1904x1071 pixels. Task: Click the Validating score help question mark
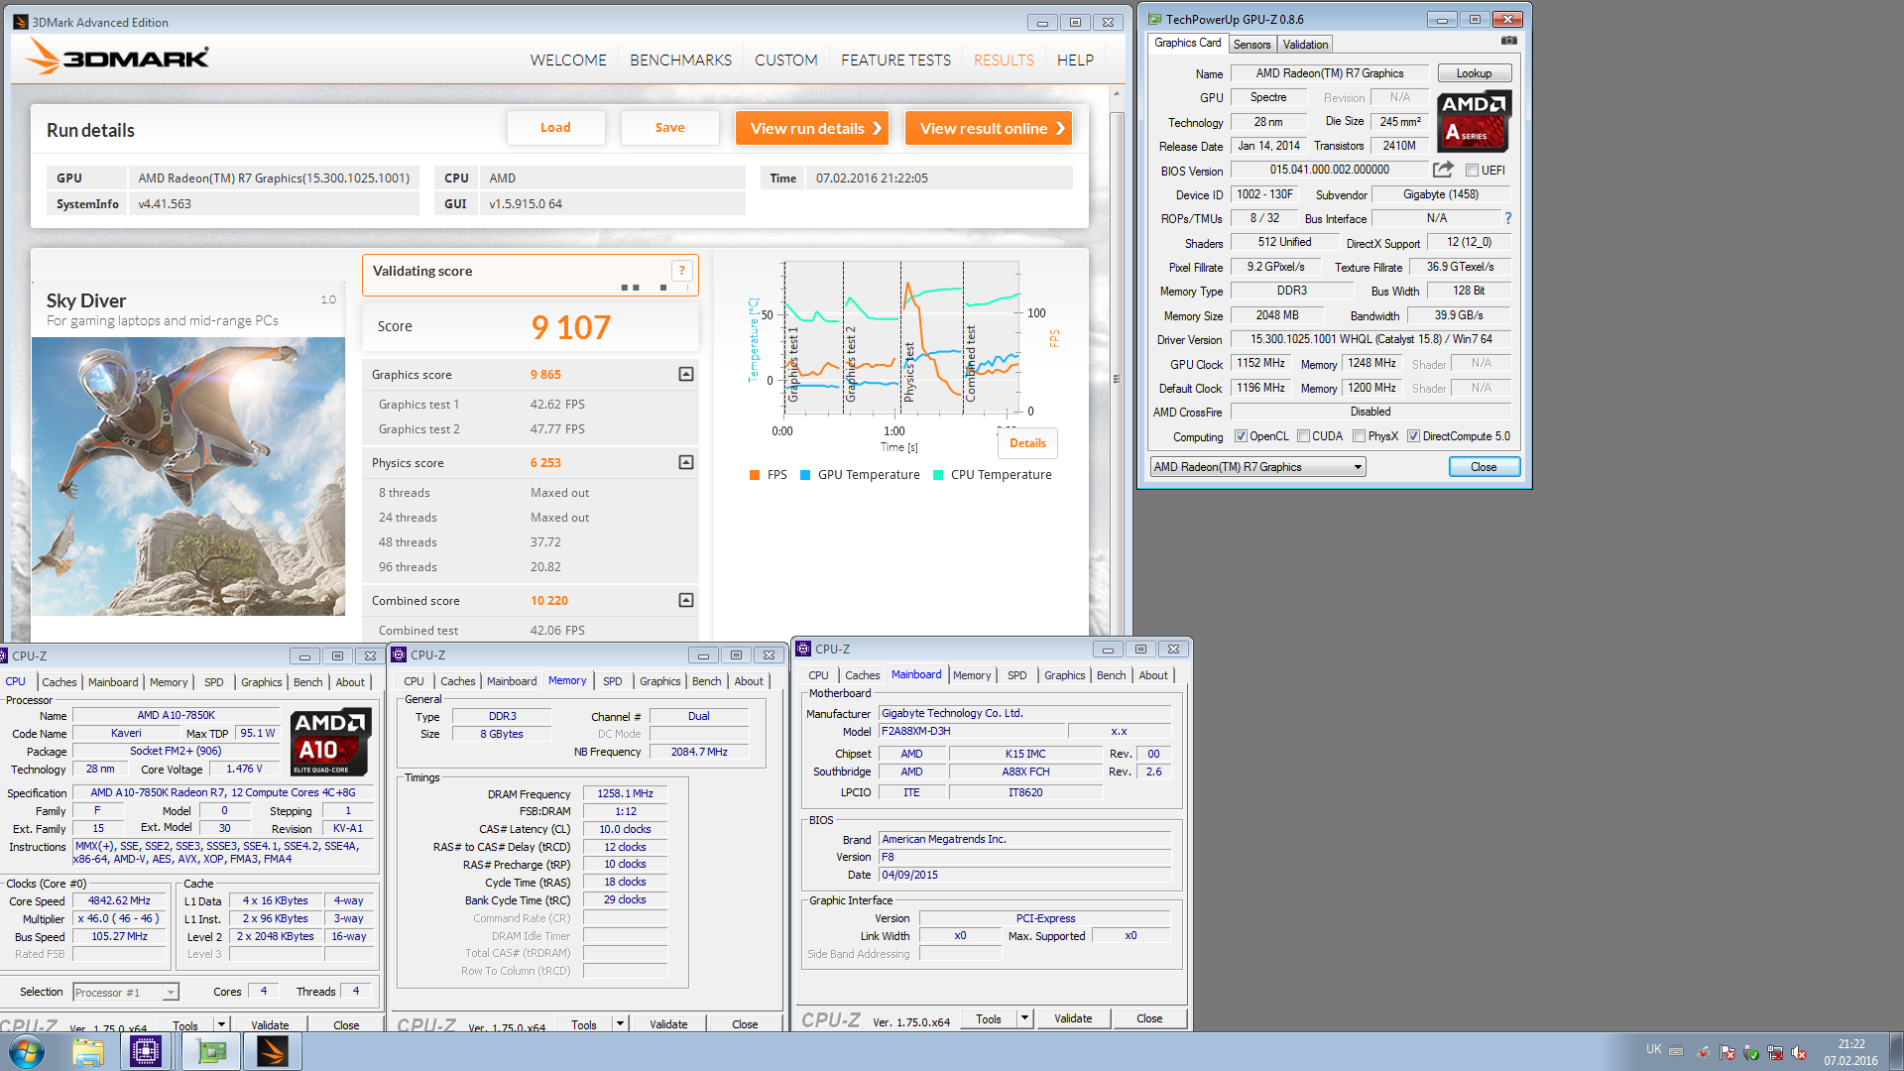(681, 270)
